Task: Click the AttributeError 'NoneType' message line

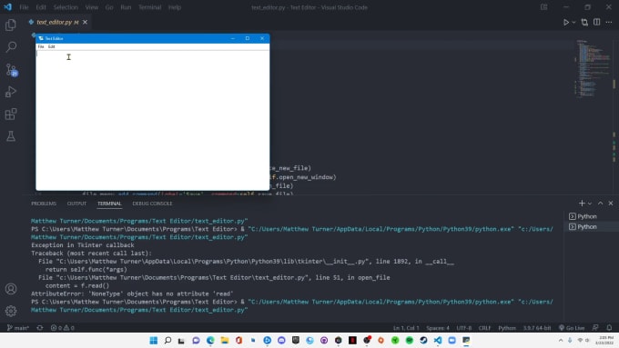Action: point(132,293)
